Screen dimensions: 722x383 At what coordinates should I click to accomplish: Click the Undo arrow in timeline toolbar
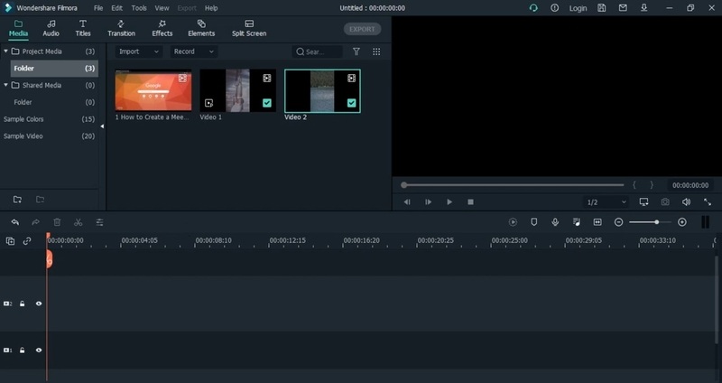coord(15,221)
